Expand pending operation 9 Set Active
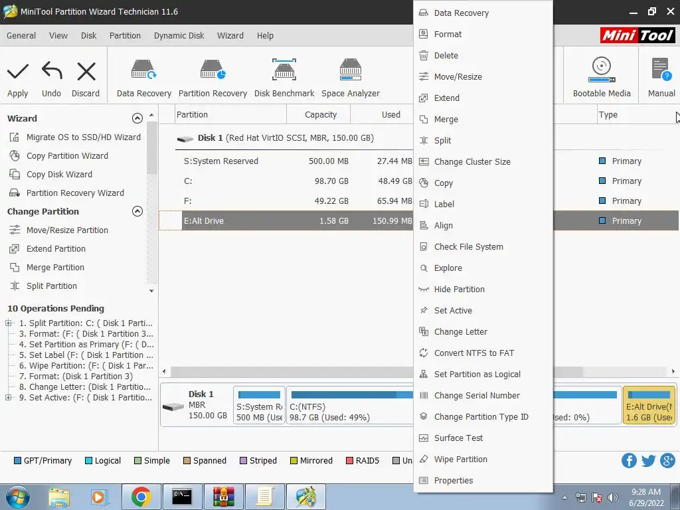The image size is (680, 510). pos(8,397)
